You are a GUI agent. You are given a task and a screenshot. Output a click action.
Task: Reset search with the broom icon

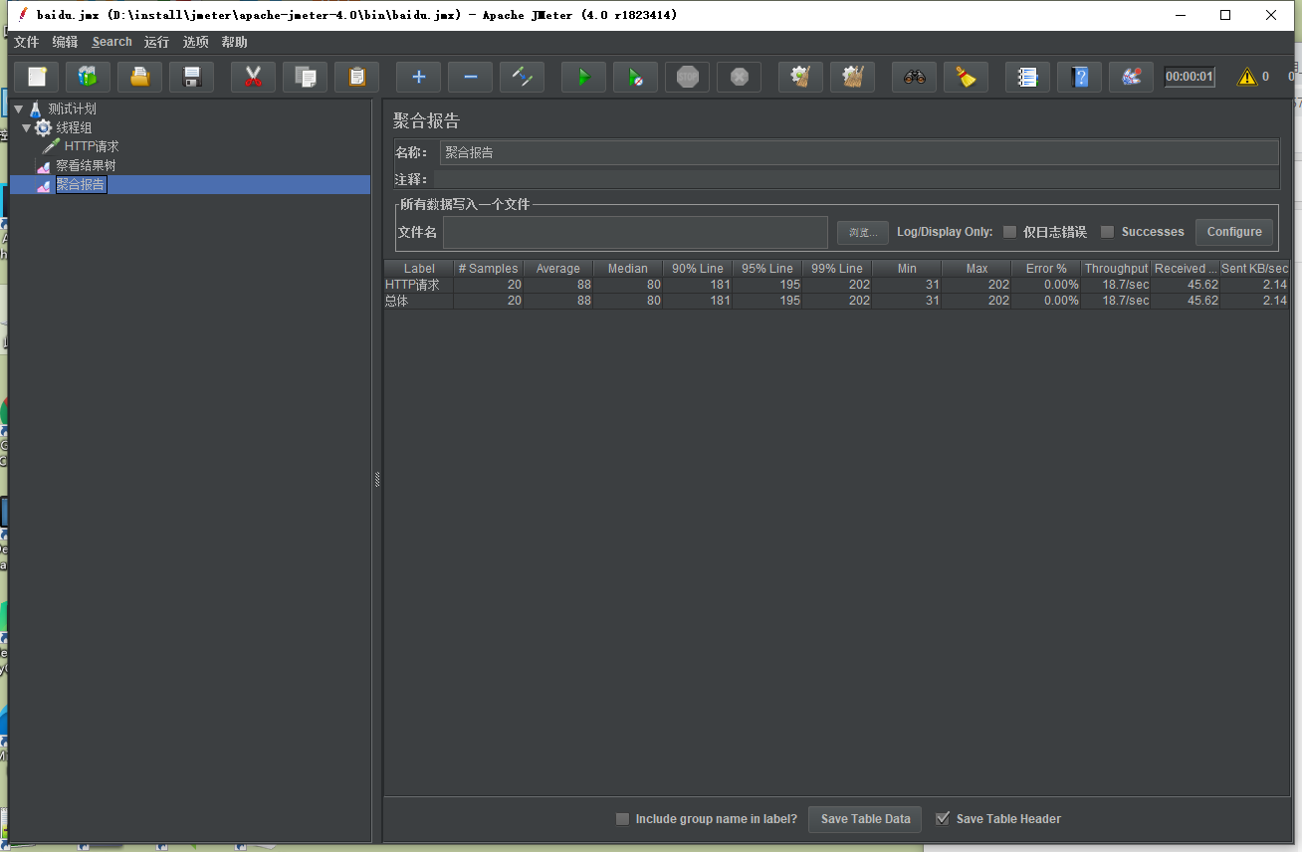tap(967, 77)
